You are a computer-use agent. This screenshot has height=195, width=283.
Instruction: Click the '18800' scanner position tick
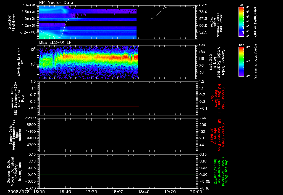[31, 125]
